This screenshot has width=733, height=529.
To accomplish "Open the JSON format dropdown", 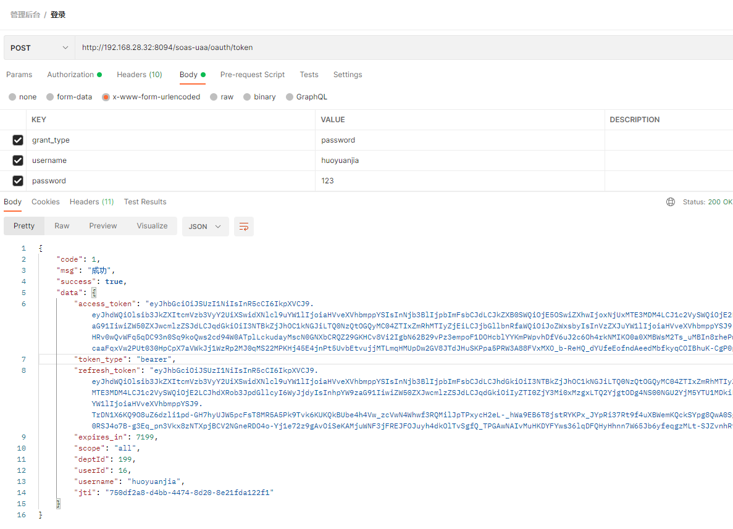I will 205,227.
